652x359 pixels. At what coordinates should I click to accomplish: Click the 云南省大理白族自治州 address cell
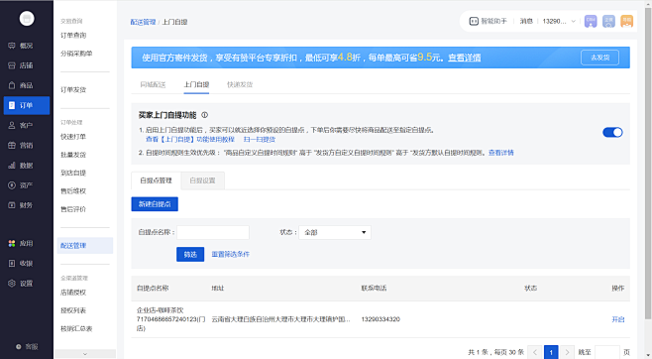point(281,319)
